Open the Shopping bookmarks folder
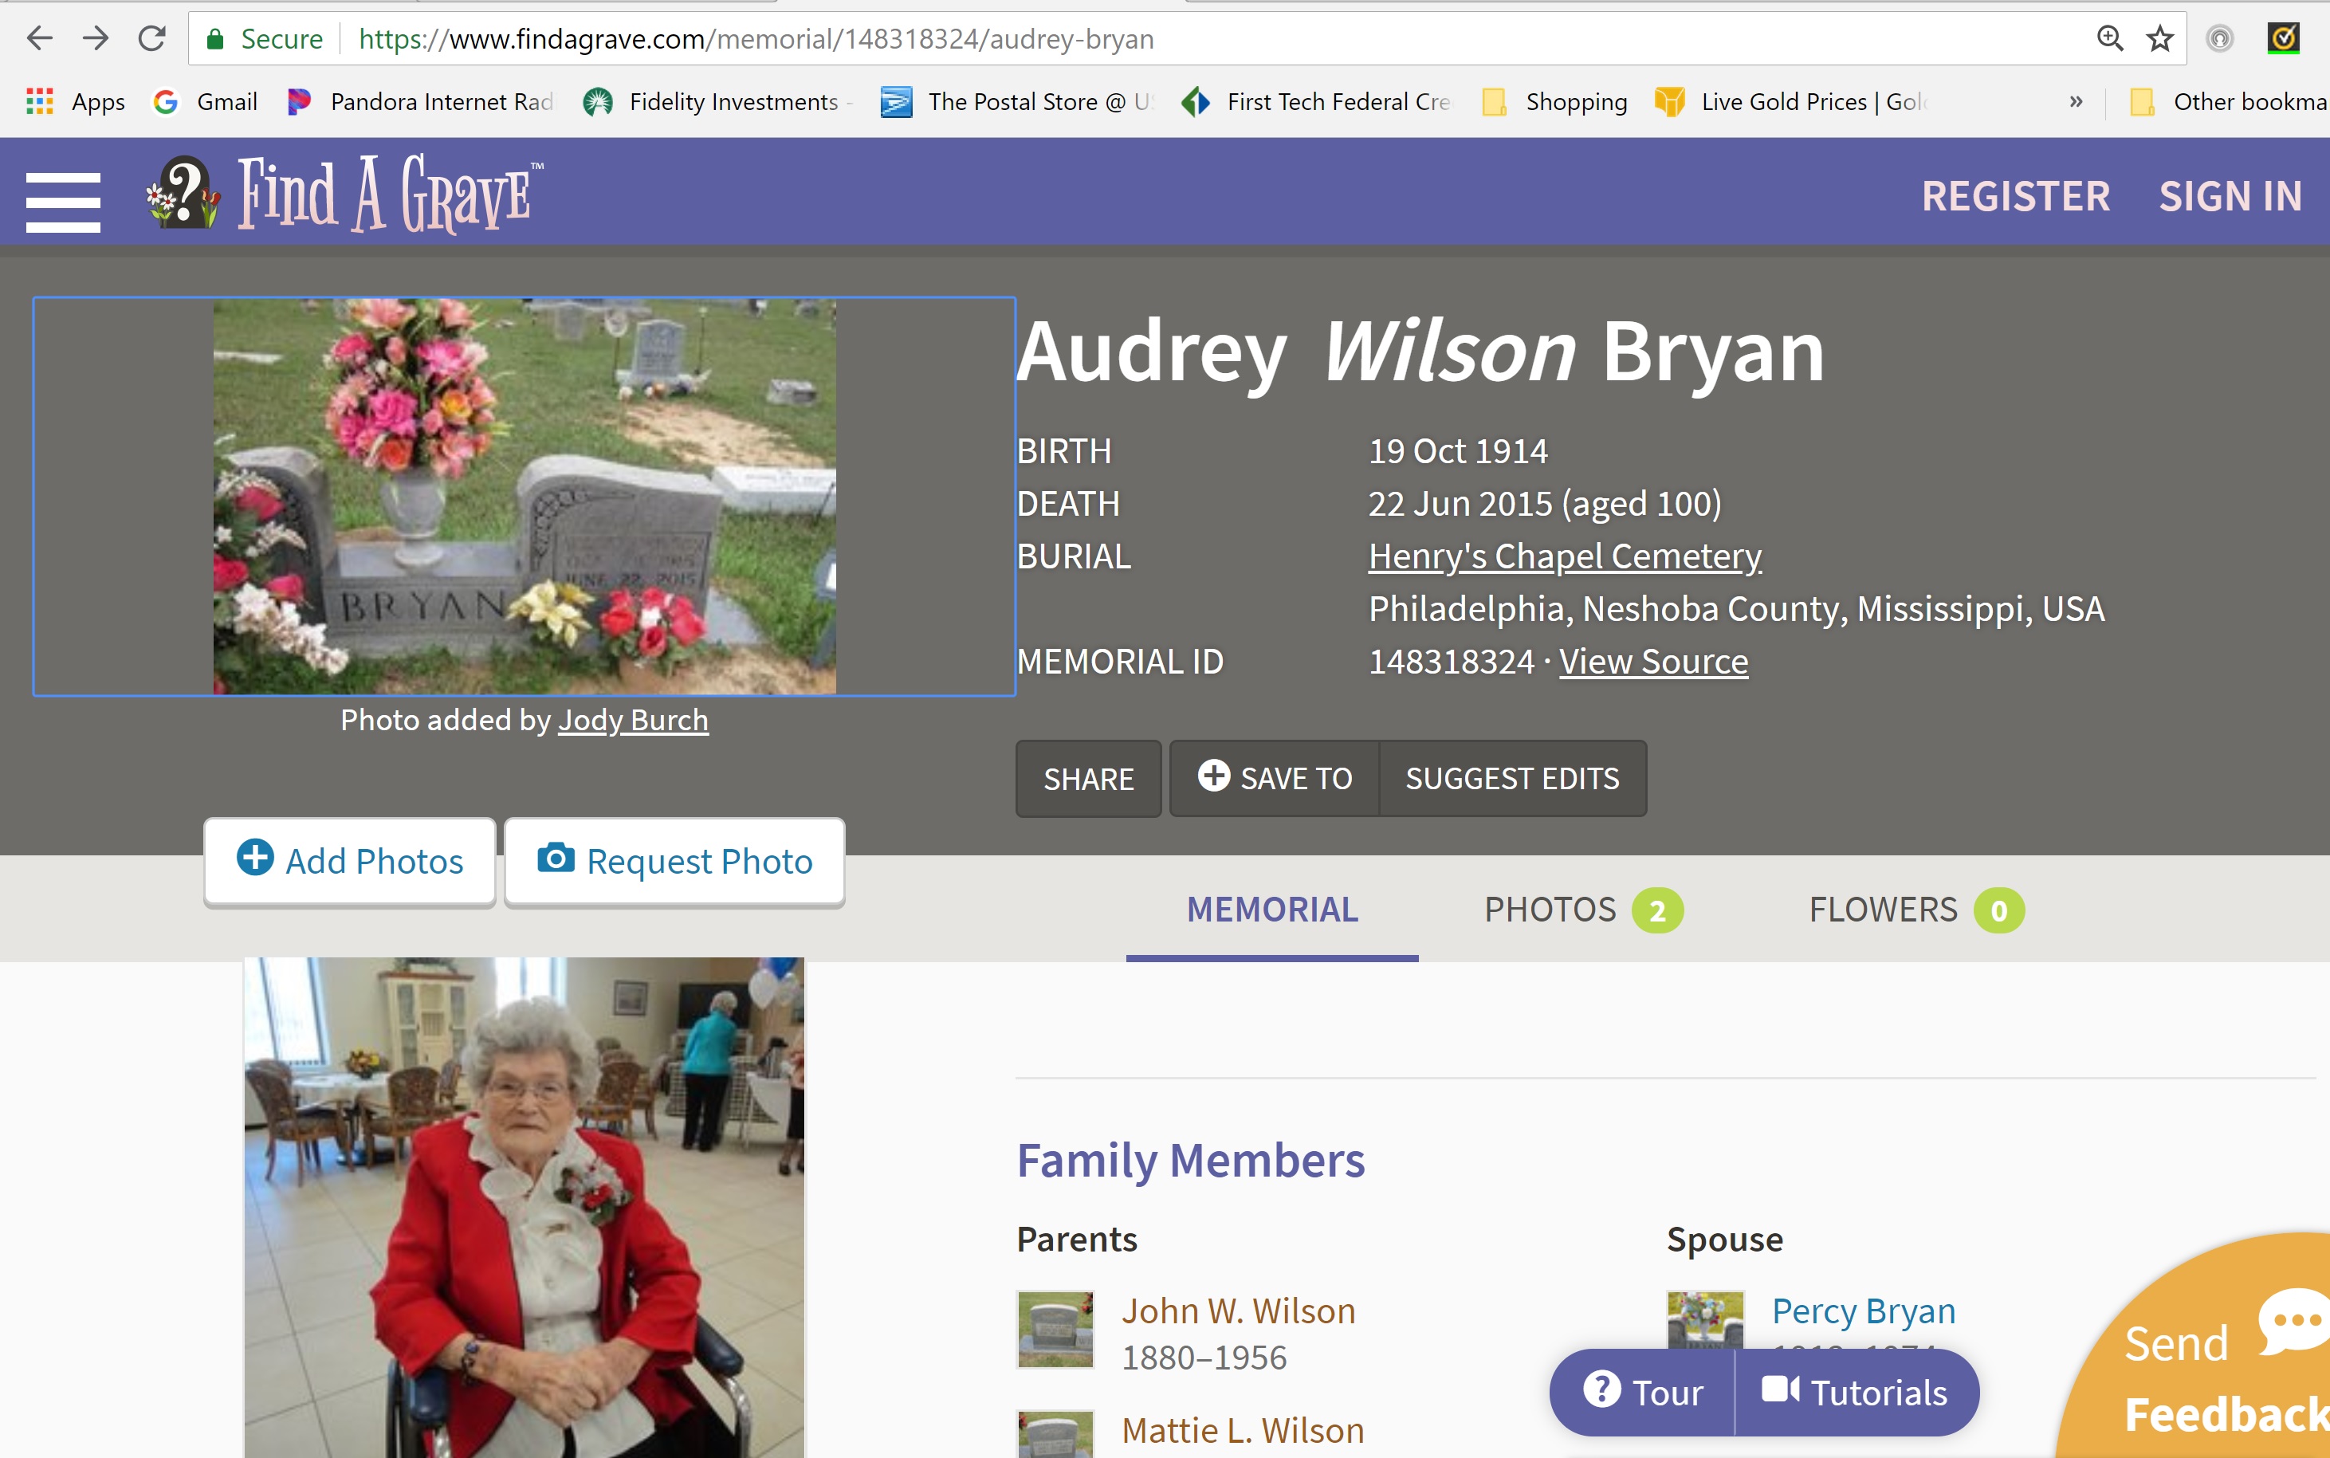 click(x=1554, y=101)
